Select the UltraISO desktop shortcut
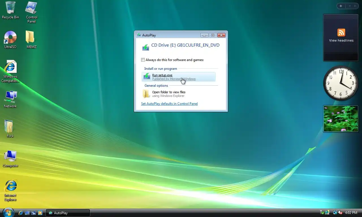Viewport: 362px width, 217px height. pos(10,40)
